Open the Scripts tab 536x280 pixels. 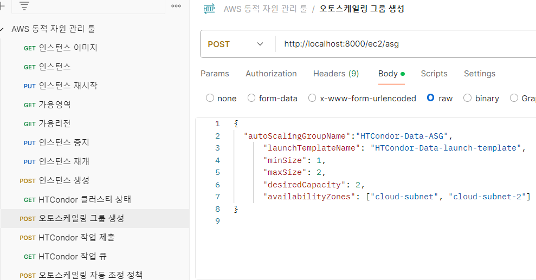click(x=434, y=74)
